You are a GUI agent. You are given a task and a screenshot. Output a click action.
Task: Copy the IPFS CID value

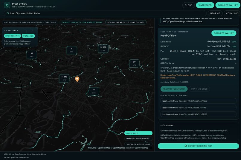tap(234, 46)
